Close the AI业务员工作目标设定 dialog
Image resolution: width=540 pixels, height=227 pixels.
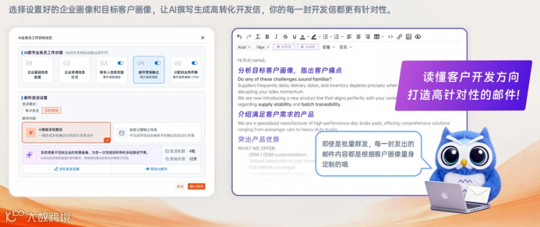click(203, 38)
